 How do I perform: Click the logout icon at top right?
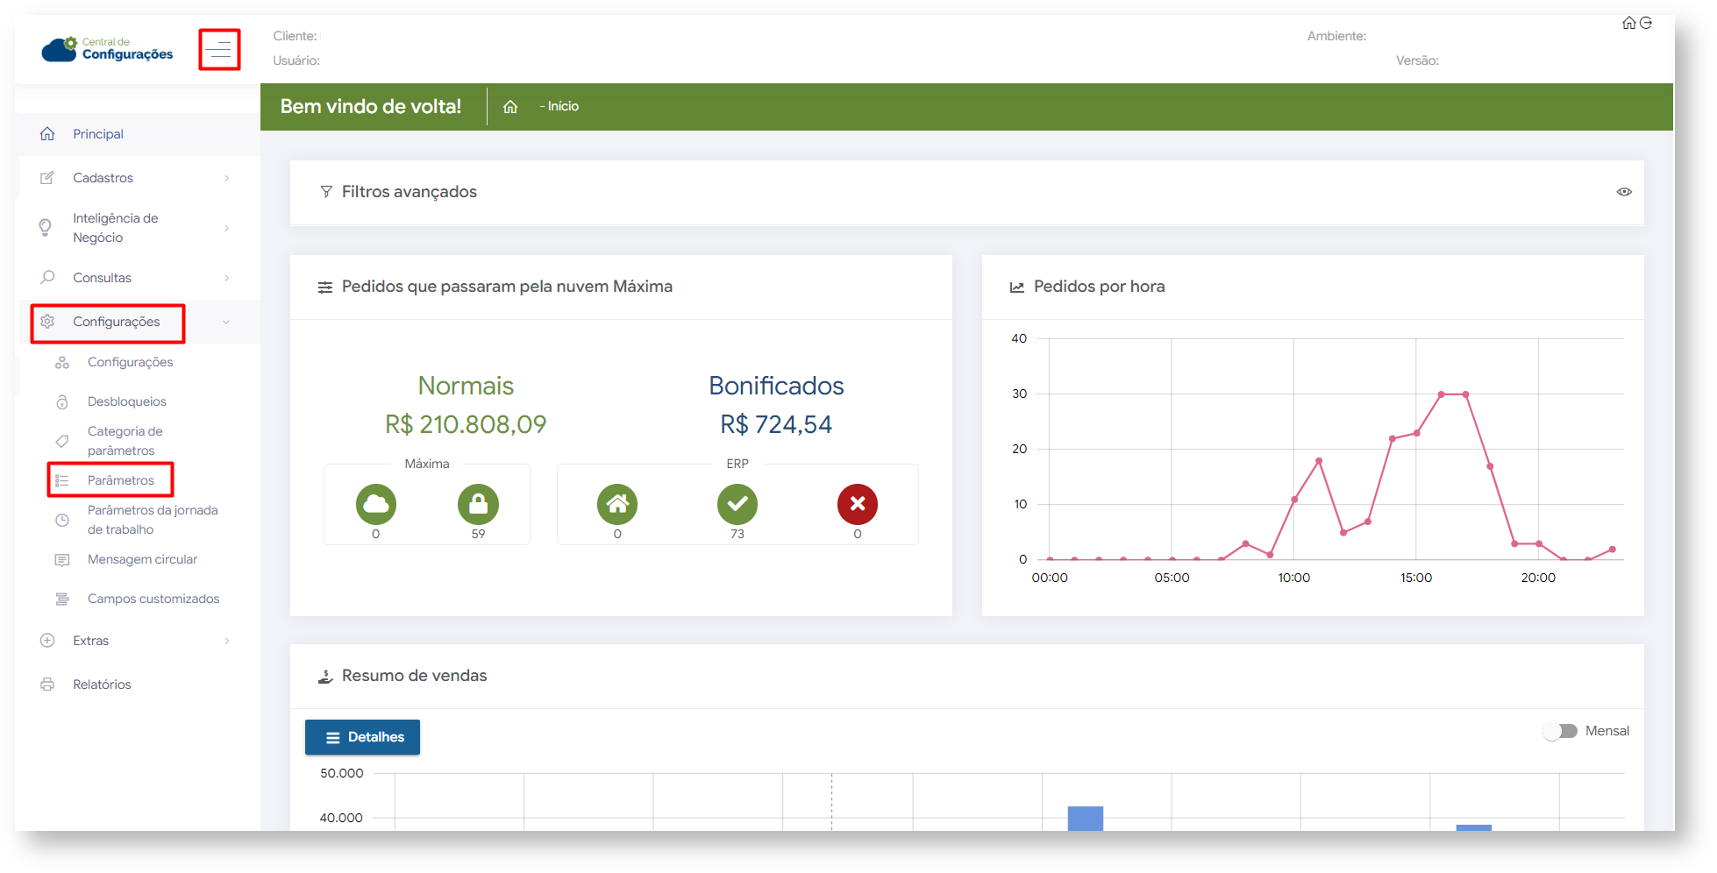(1646, 23)
